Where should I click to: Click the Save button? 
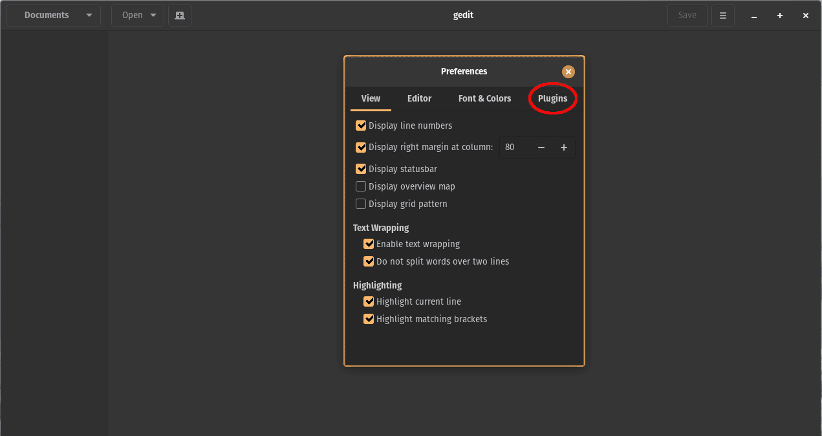[687, 16]
